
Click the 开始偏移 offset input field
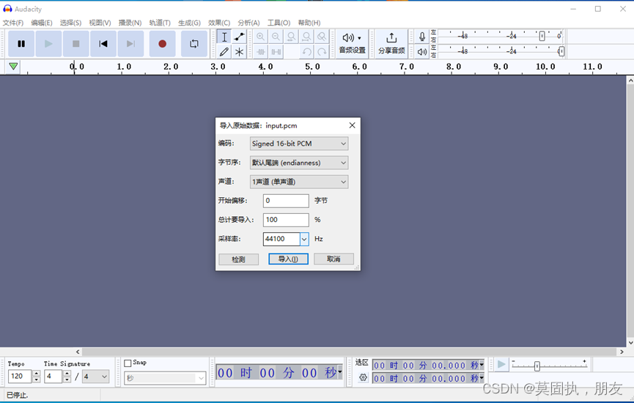[286, 201]
